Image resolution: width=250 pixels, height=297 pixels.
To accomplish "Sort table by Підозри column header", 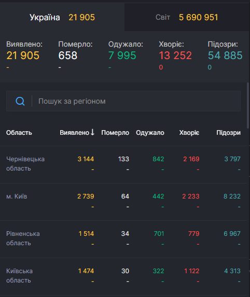I will point(228,133).
